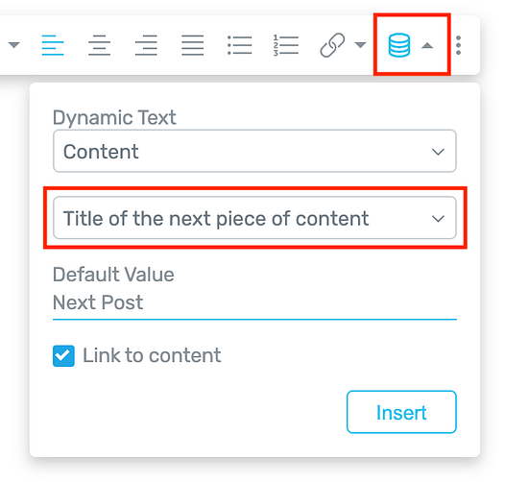
Task: Click the Link to content label
Action: click(x=152, y=355)
